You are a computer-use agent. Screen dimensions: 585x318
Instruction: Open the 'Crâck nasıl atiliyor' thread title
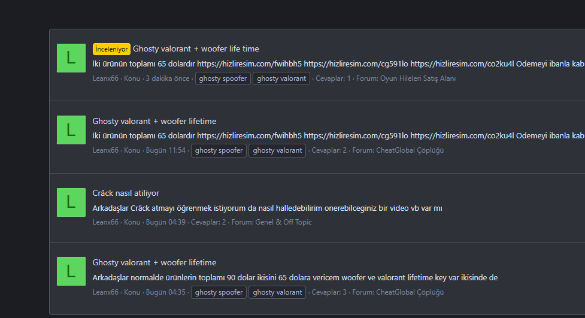[x=126, y=193]
